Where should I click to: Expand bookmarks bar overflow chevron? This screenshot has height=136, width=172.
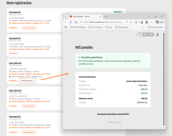coord(143,27)
